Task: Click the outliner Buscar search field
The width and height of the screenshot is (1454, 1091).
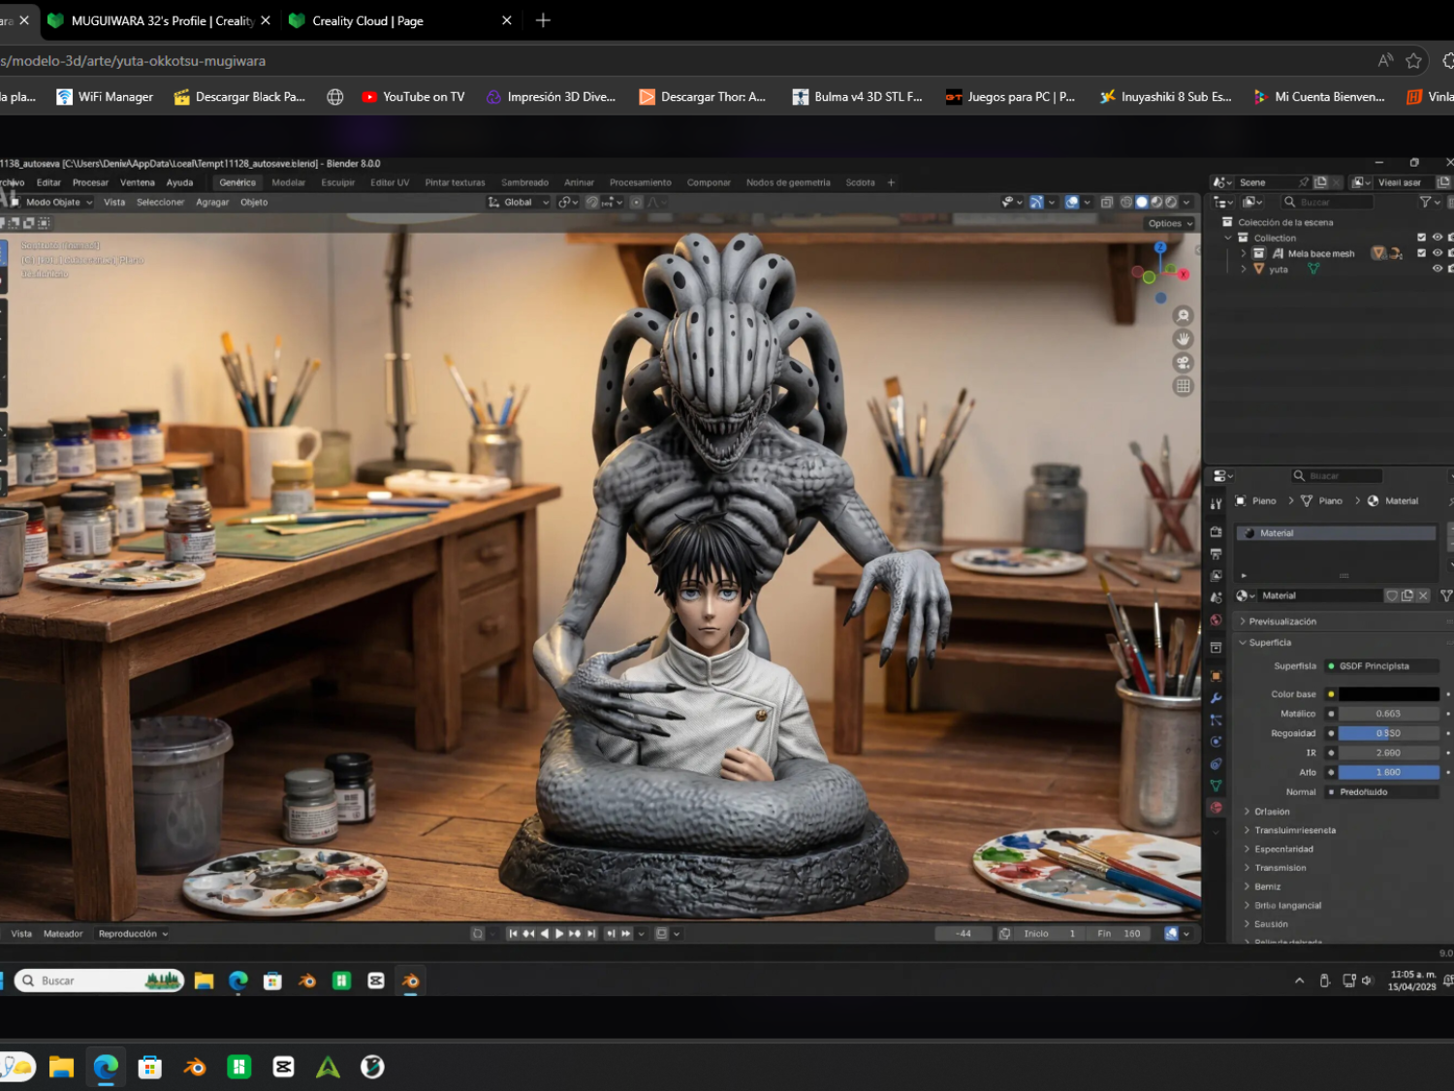Action: pyautogui.click(x=1327, y=202)
